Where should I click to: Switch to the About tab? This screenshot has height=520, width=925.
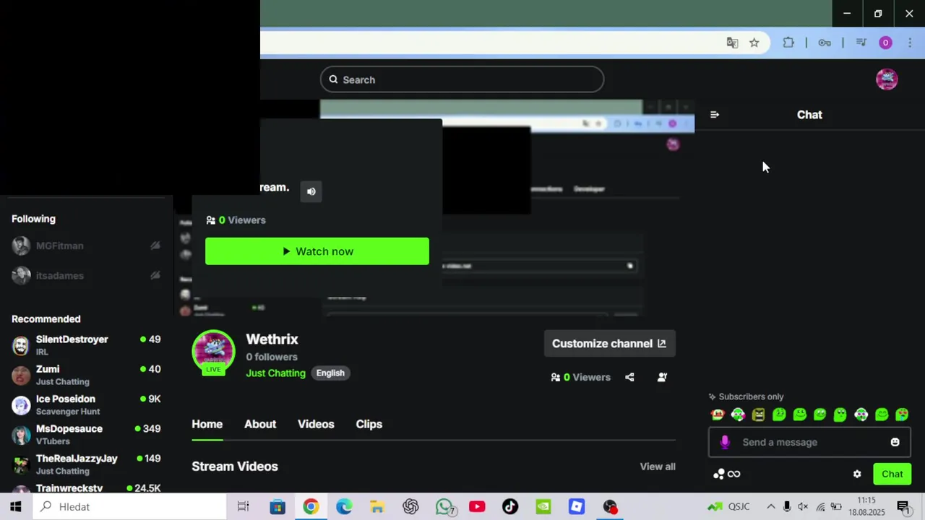coord(260,425)
